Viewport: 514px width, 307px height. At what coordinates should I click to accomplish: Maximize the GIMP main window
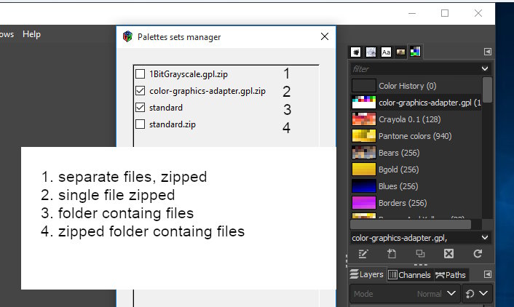(x=445, y=13)
